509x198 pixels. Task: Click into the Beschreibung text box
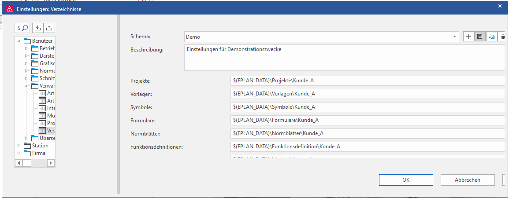pyautogui.click(x=345, y=58)
